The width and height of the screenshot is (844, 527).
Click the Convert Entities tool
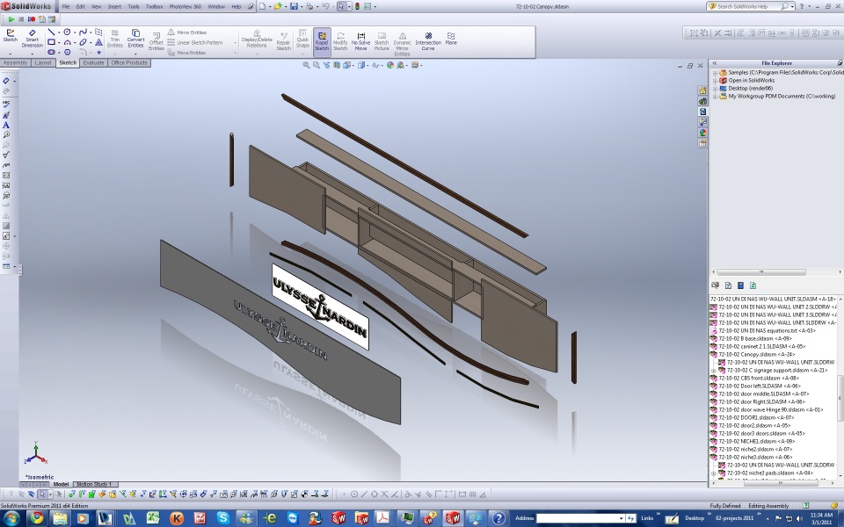click(135, 39)
